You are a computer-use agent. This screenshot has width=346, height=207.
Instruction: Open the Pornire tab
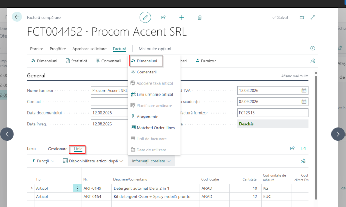37,49
